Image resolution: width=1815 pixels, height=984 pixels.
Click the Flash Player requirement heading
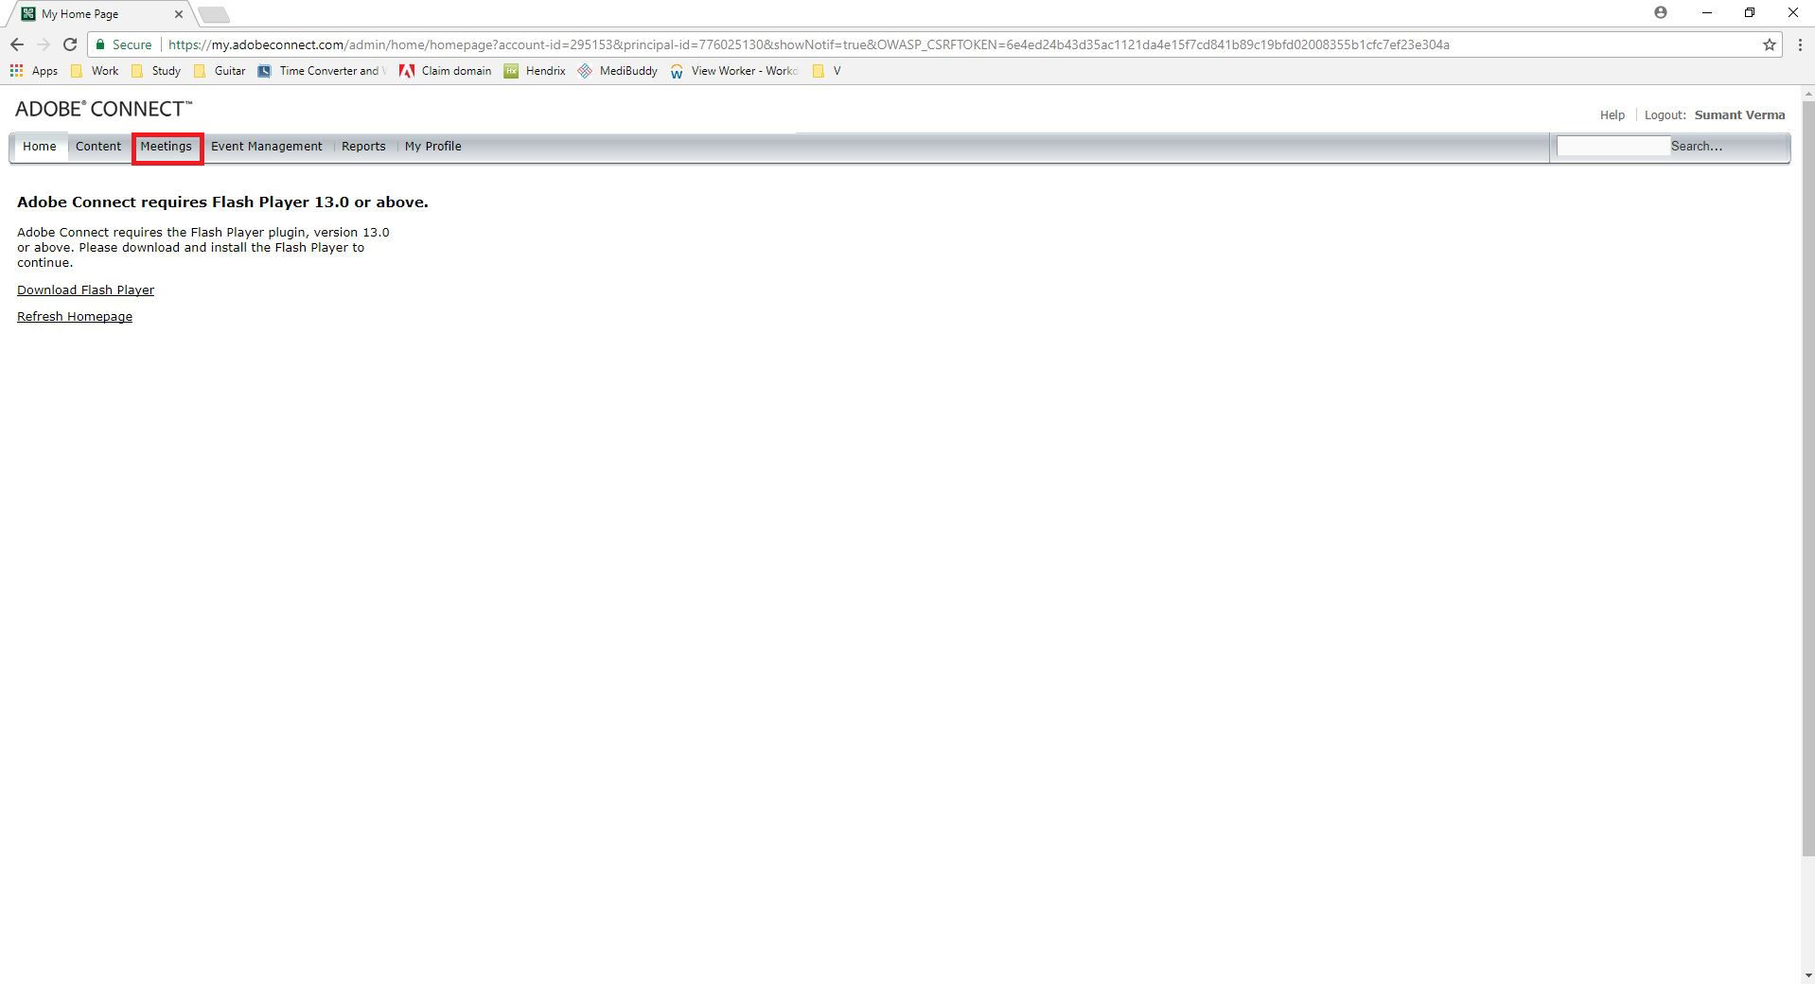point(222,202)
